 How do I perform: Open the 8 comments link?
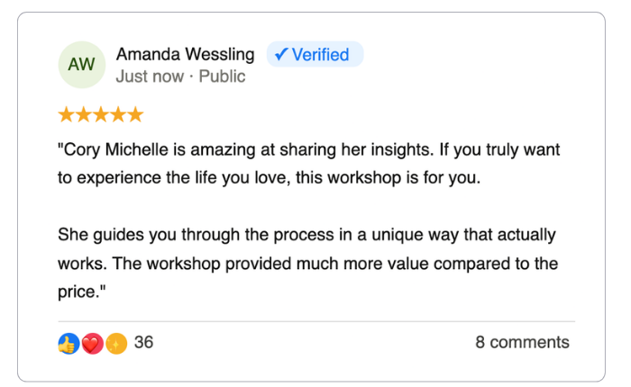pyautogui.click(x=522, y=342)
